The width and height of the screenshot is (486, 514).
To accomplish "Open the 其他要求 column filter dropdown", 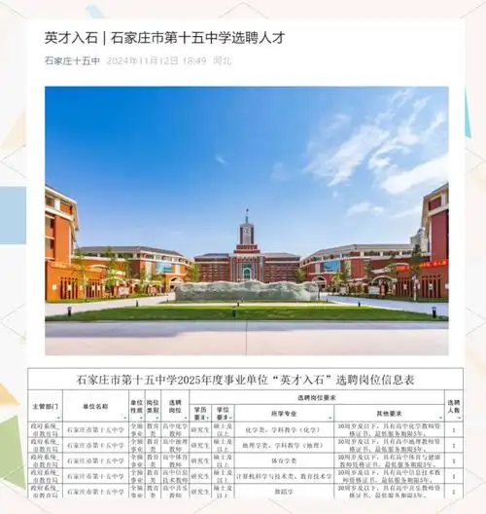I will 441,418.
